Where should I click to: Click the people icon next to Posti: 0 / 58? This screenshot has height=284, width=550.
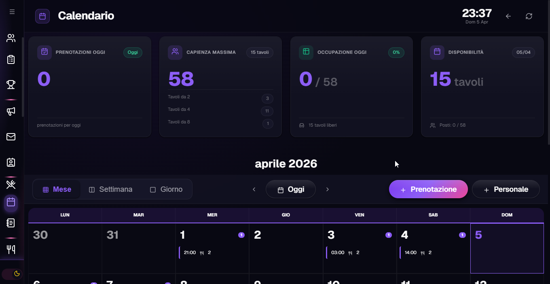tap(433, 125)
